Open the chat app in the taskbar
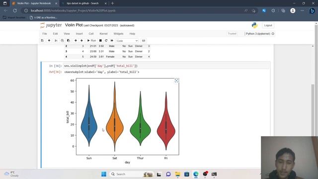318x179 pixels. tap(168, 174)
